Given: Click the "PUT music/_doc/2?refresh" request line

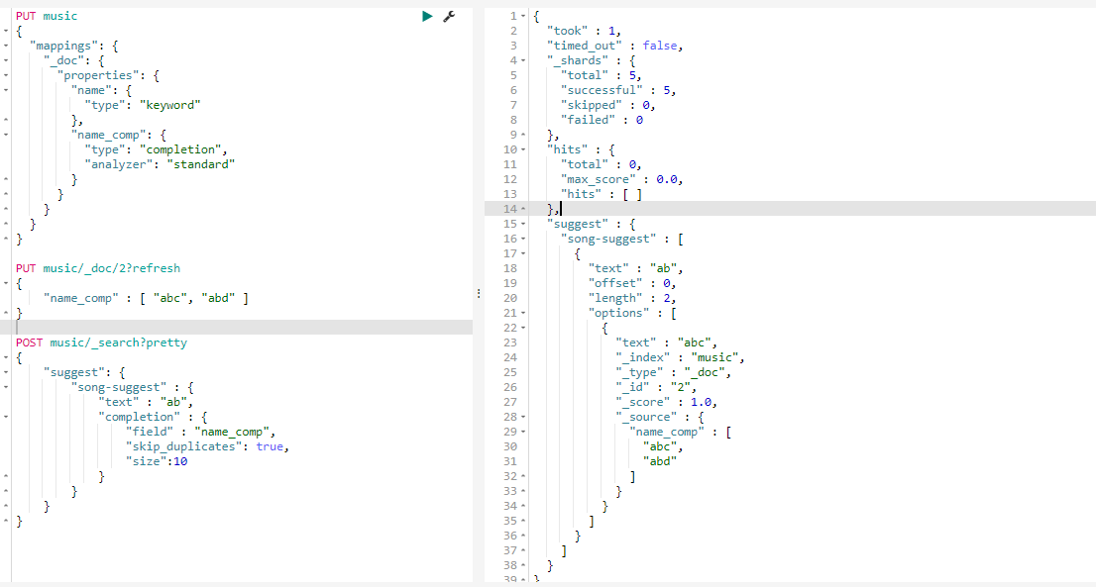Looking at the screenshot, I should [98, 268].
